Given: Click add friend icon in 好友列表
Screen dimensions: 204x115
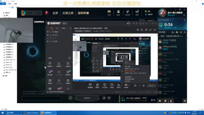Looking at the screenshot, I should pos(173,32).
